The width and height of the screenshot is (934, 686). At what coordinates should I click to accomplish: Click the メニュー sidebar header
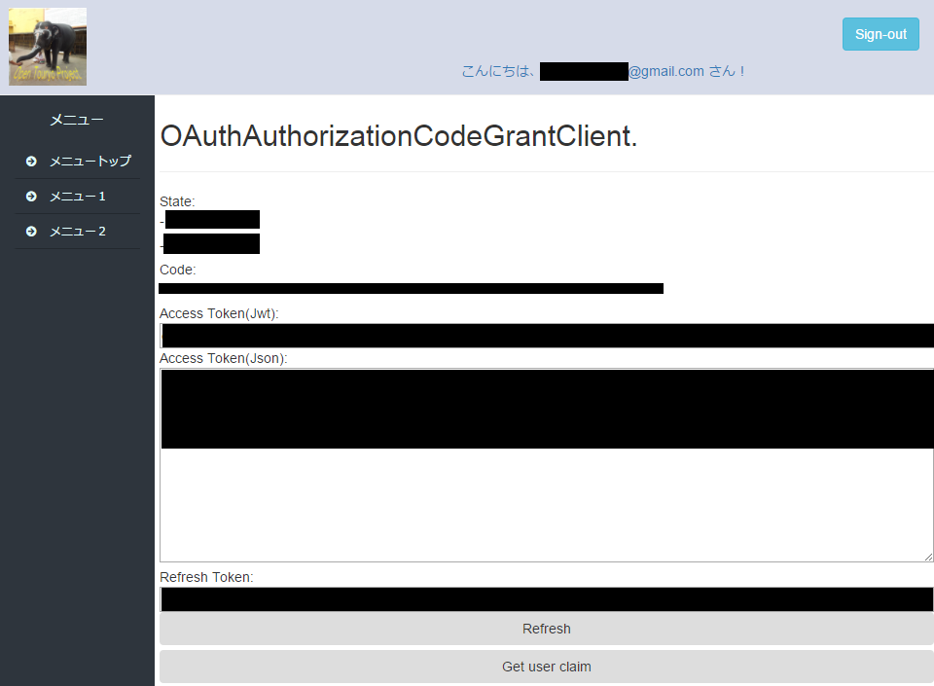[77, 119]
